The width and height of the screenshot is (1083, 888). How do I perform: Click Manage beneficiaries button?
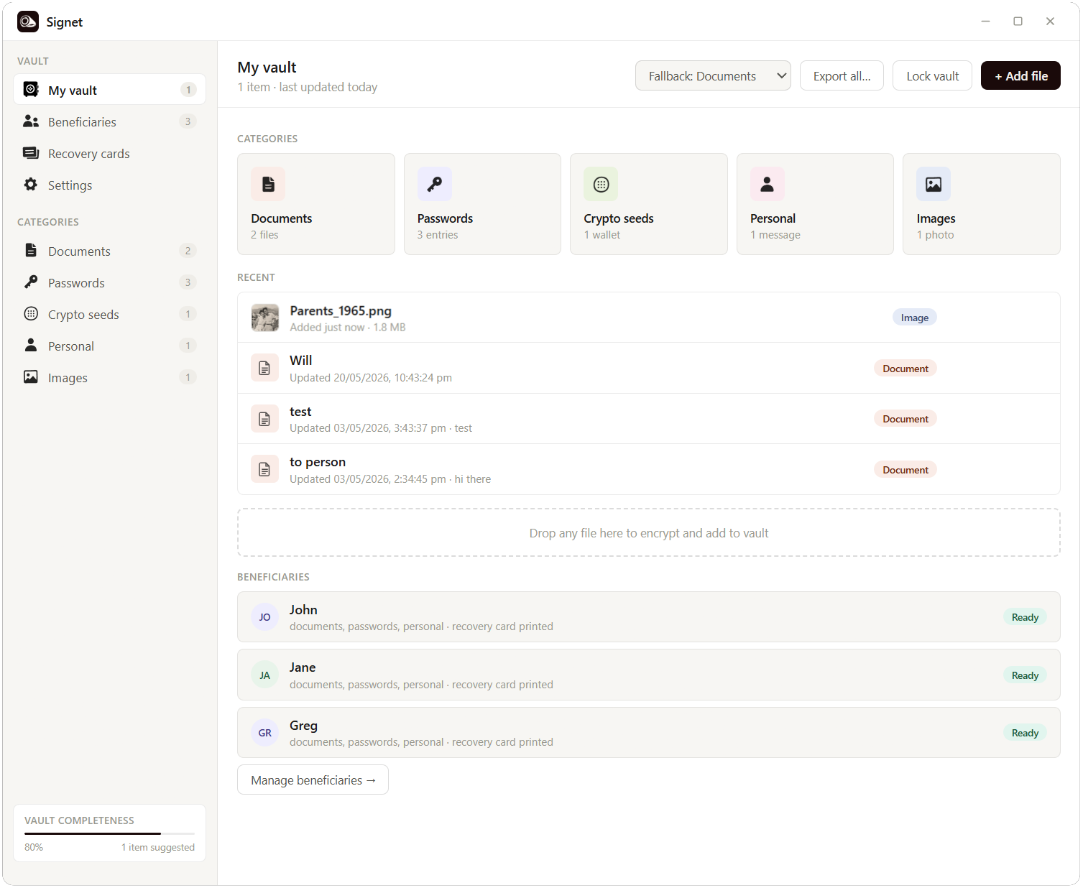(x=313, y=780)
